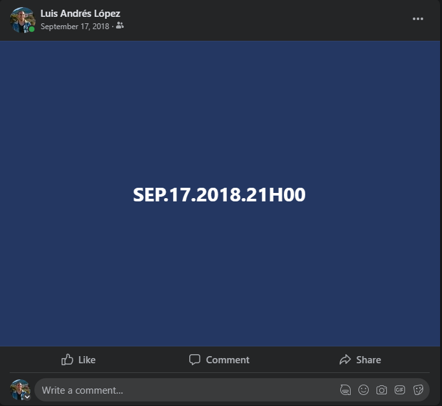This screenshot has width=442, height=406.
Task: Open the September 17, 2018 post date
Action: pyautogui.click(x=75, y=26)
